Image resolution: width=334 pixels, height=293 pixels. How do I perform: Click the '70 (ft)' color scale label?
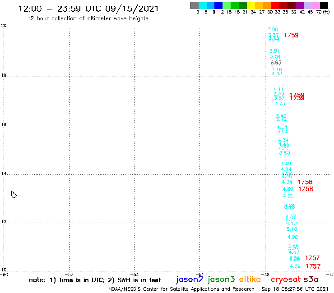click(323, 12)
